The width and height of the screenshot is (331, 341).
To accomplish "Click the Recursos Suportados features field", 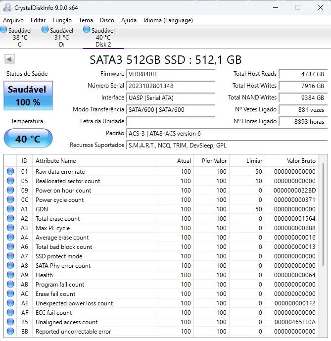I will [227, 146].
